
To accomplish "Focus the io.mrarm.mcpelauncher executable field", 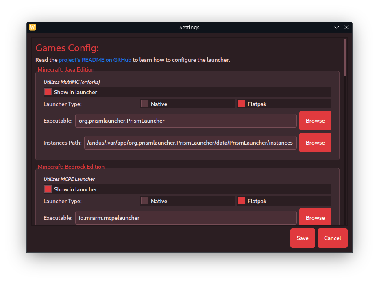I will 186,218.
